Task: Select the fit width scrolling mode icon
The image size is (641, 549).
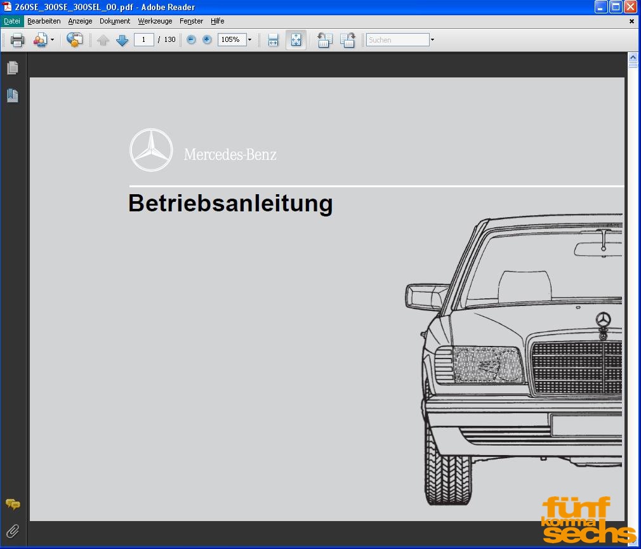Action: [273, 40]
